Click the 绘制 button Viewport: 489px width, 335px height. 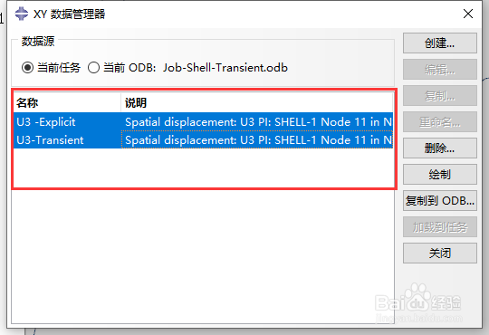point(440,175)
